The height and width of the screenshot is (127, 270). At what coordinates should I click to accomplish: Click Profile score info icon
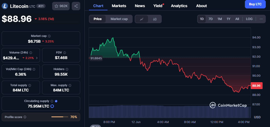tap(25, 117)
